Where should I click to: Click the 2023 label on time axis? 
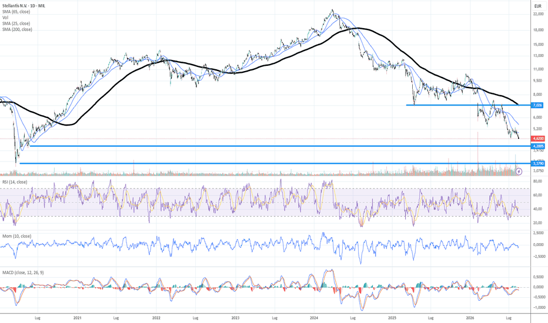click(x=235, y=318)
